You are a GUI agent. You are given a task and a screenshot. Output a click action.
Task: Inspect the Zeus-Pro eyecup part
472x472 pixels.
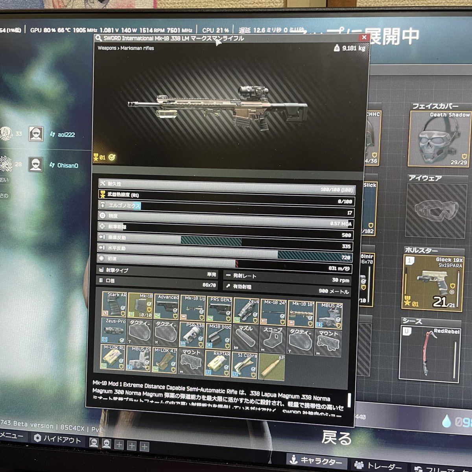(114, 331)
